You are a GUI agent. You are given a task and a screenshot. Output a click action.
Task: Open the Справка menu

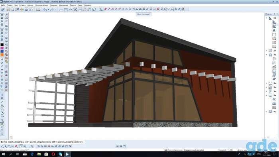coord(87,5)
